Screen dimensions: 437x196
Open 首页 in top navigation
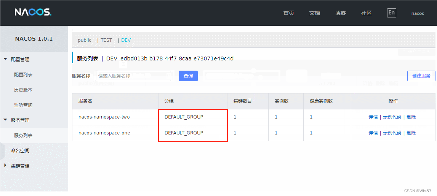click(289, 13)
